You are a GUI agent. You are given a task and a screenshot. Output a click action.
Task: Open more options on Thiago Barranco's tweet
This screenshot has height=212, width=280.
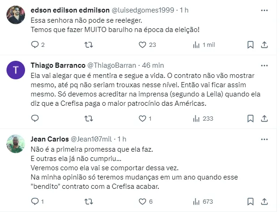pyautogui.click(x=264, y=64)
